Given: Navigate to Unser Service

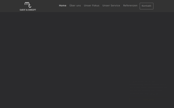Looking at the screenshot, I should click(111, 5).
